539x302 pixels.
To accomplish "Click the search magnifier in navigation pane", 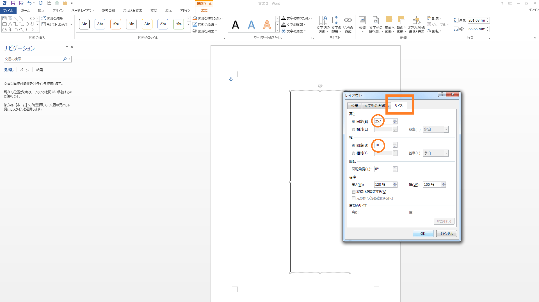I will [x=65, y=59].
